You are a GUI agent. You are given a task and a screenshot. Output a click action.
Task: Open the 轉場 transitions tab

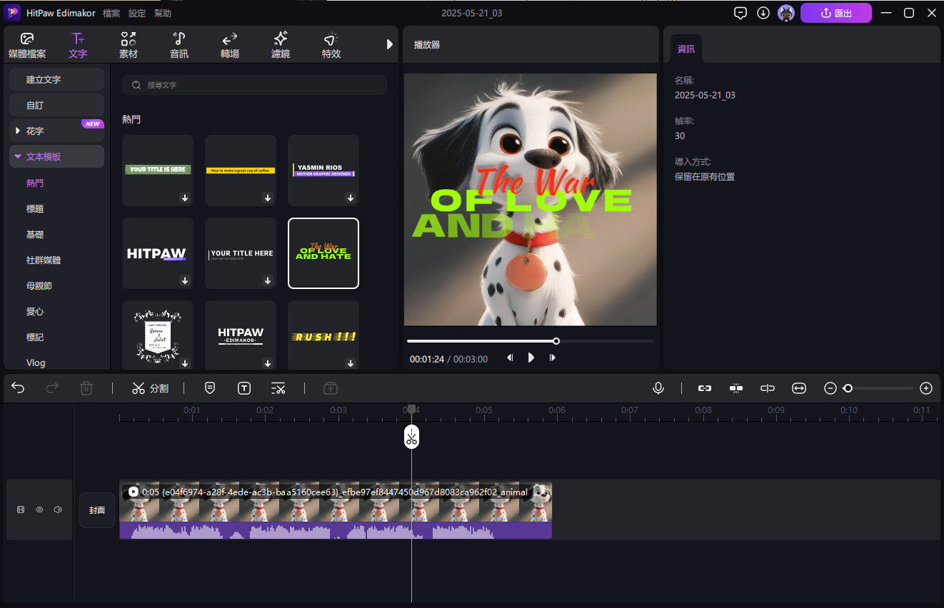[x=230, y=45]
